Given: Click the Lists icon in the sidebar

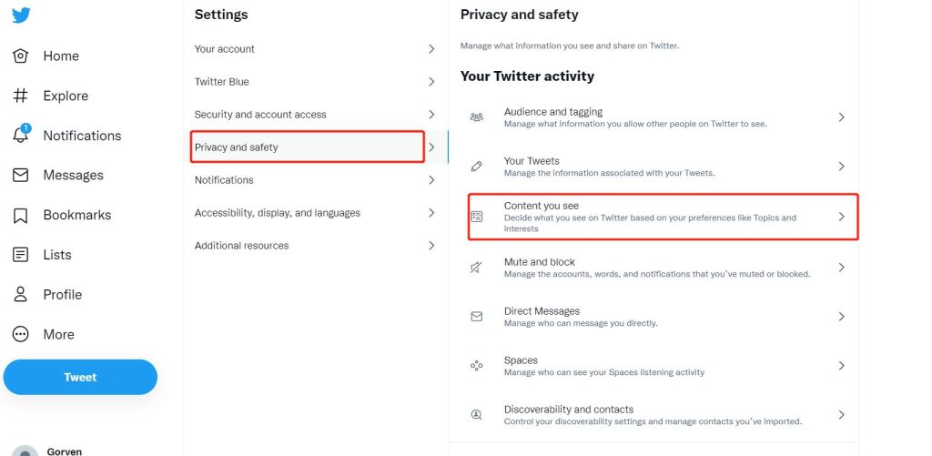Looking at the screenshot, I should tap(21, 255).
